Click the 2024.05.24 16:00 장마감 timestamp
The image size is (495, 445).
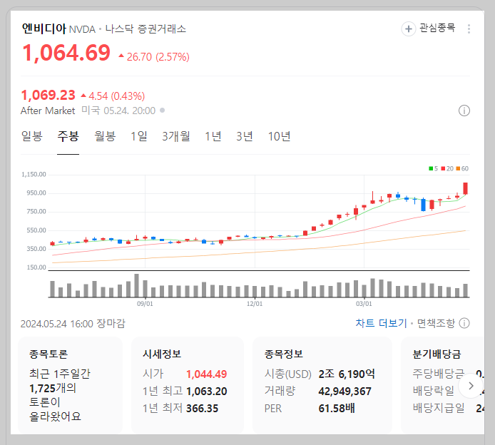pos(73,324)
